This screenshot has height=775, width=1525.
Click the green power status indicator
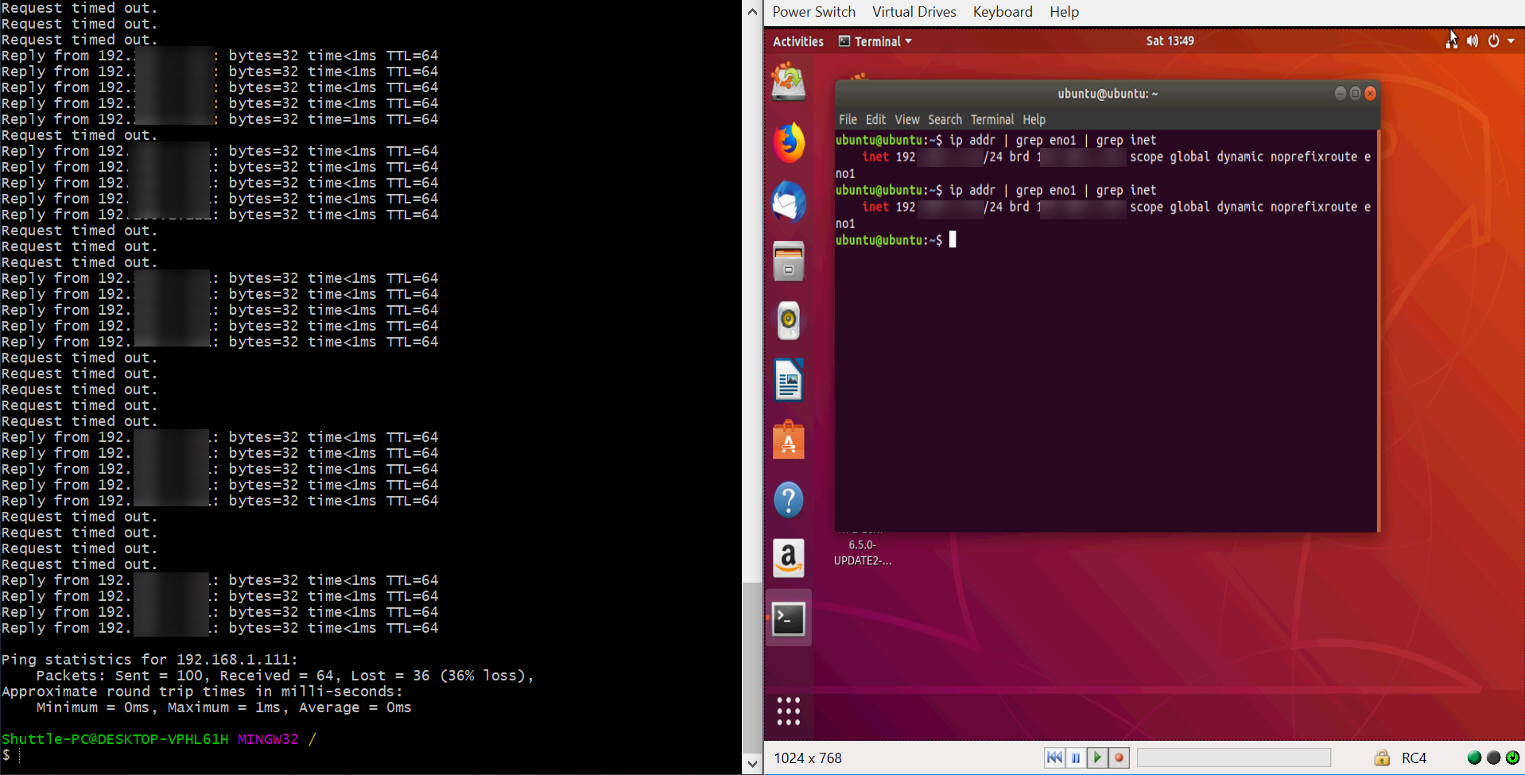(x=1512, y=758)
